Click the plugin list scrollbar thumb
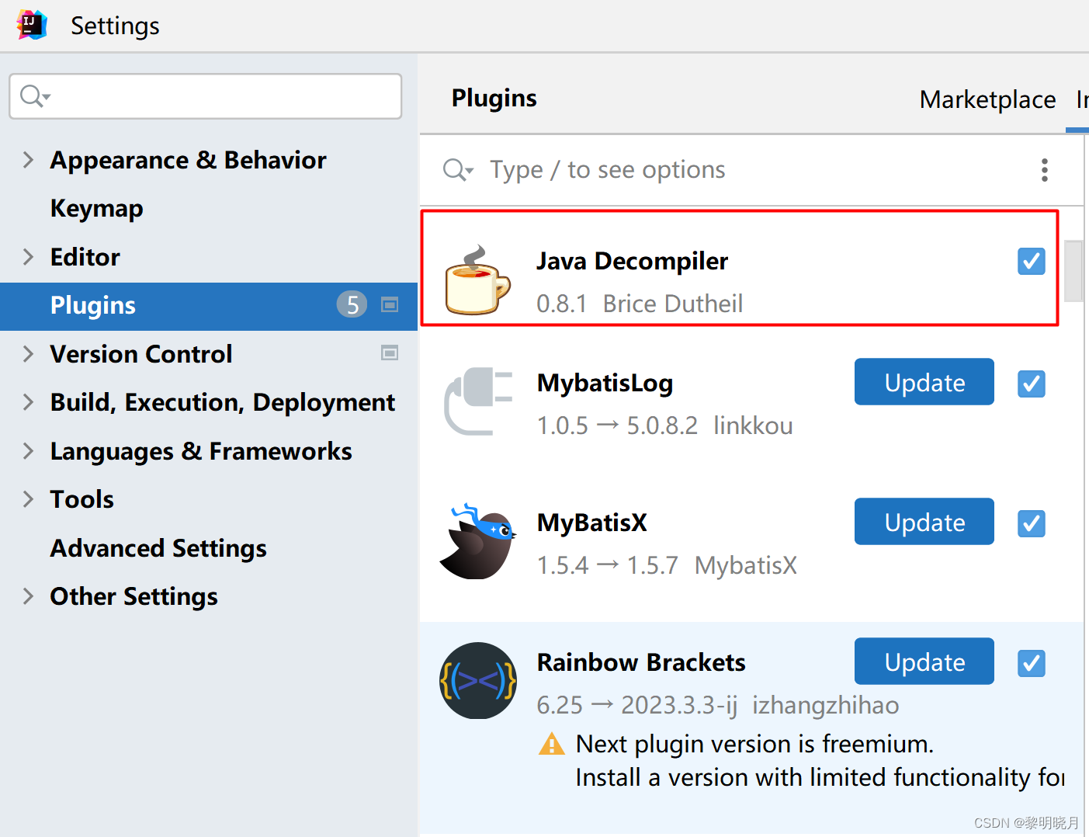Viewport: 1089px width, 837px height. click(1073, 271)
